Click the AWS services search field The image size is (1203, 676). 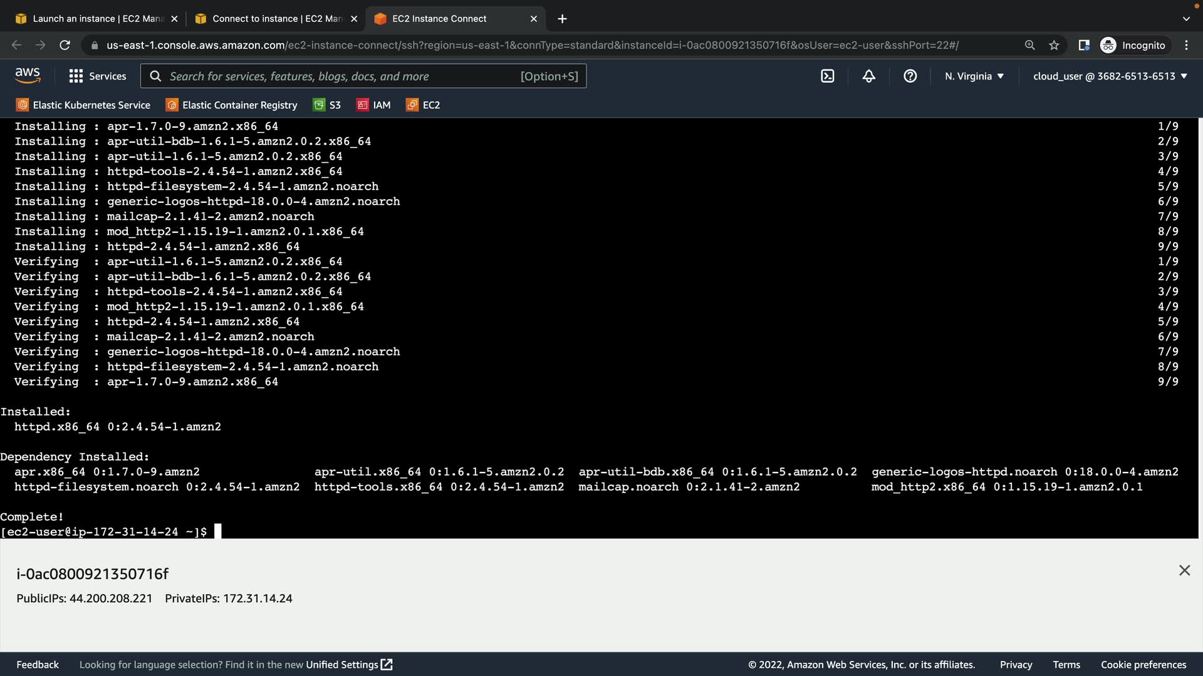pos(345,76)
